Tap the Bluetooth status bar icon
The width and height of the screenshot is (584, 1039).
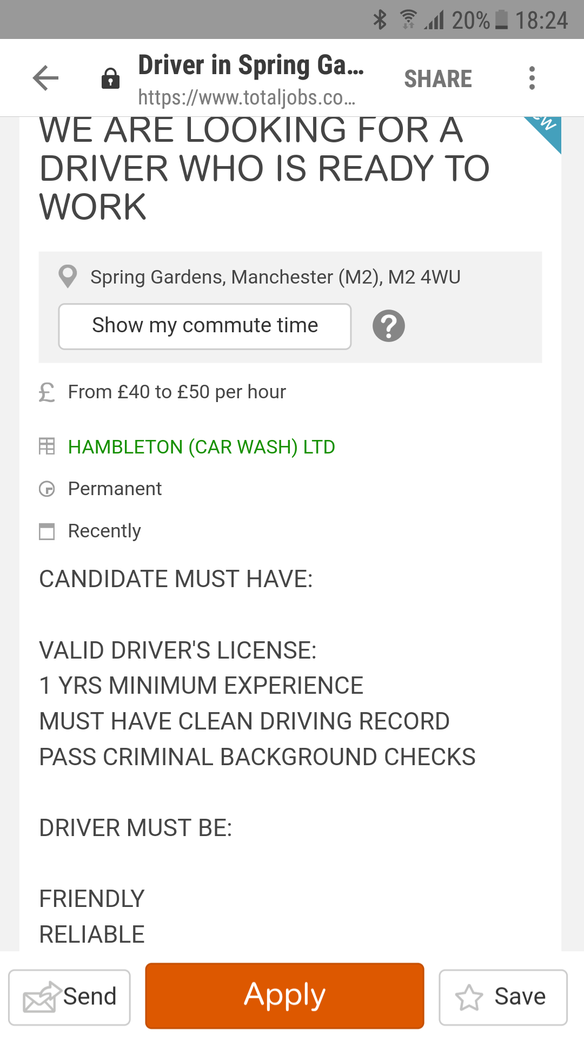click(x=380, y=20)
